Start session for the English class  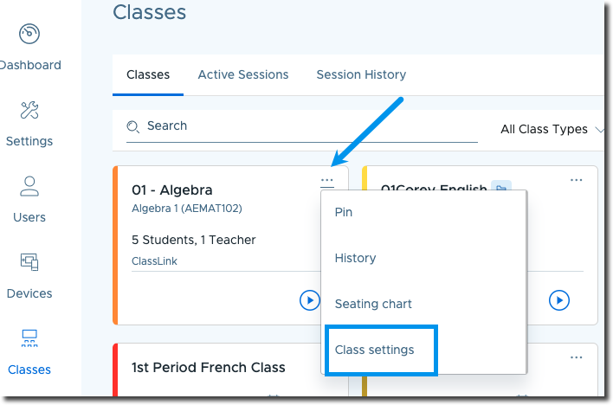[559, 300]
